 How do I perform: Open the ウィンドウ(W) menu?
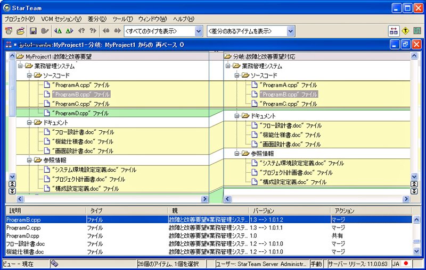click(x=152, y=19)
